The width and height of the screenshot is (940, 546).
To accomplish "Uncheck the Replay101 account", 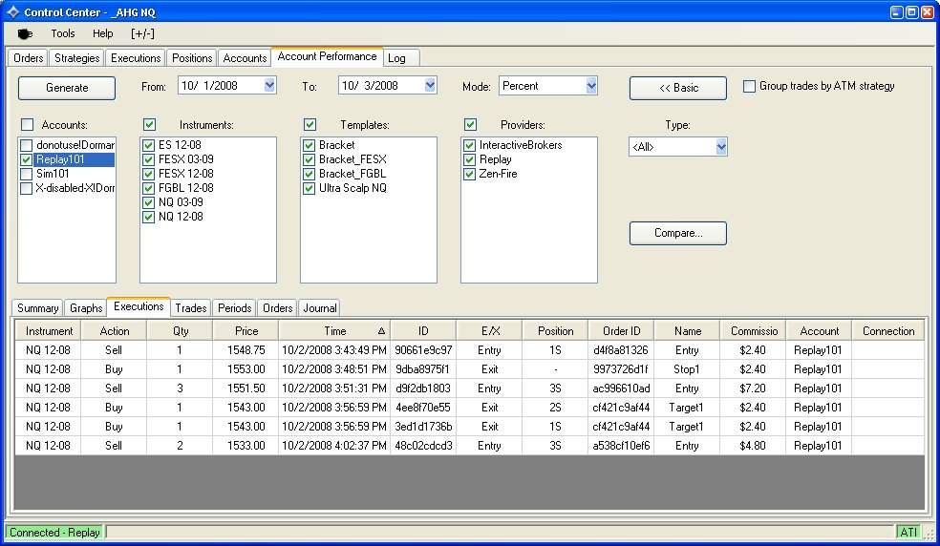I will coord(26,159).
